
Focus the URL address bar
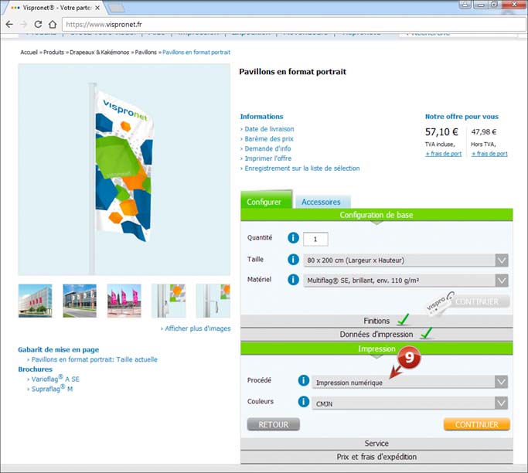point(294,25)
